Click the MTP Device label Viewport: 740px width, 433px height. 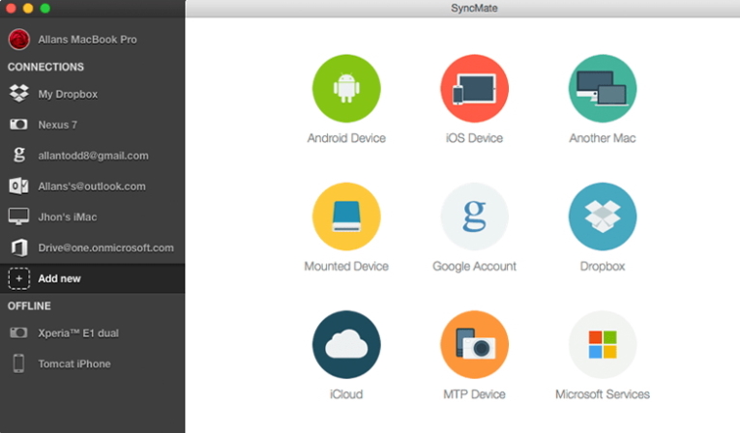pyautogui.click(x=474, y=394)
